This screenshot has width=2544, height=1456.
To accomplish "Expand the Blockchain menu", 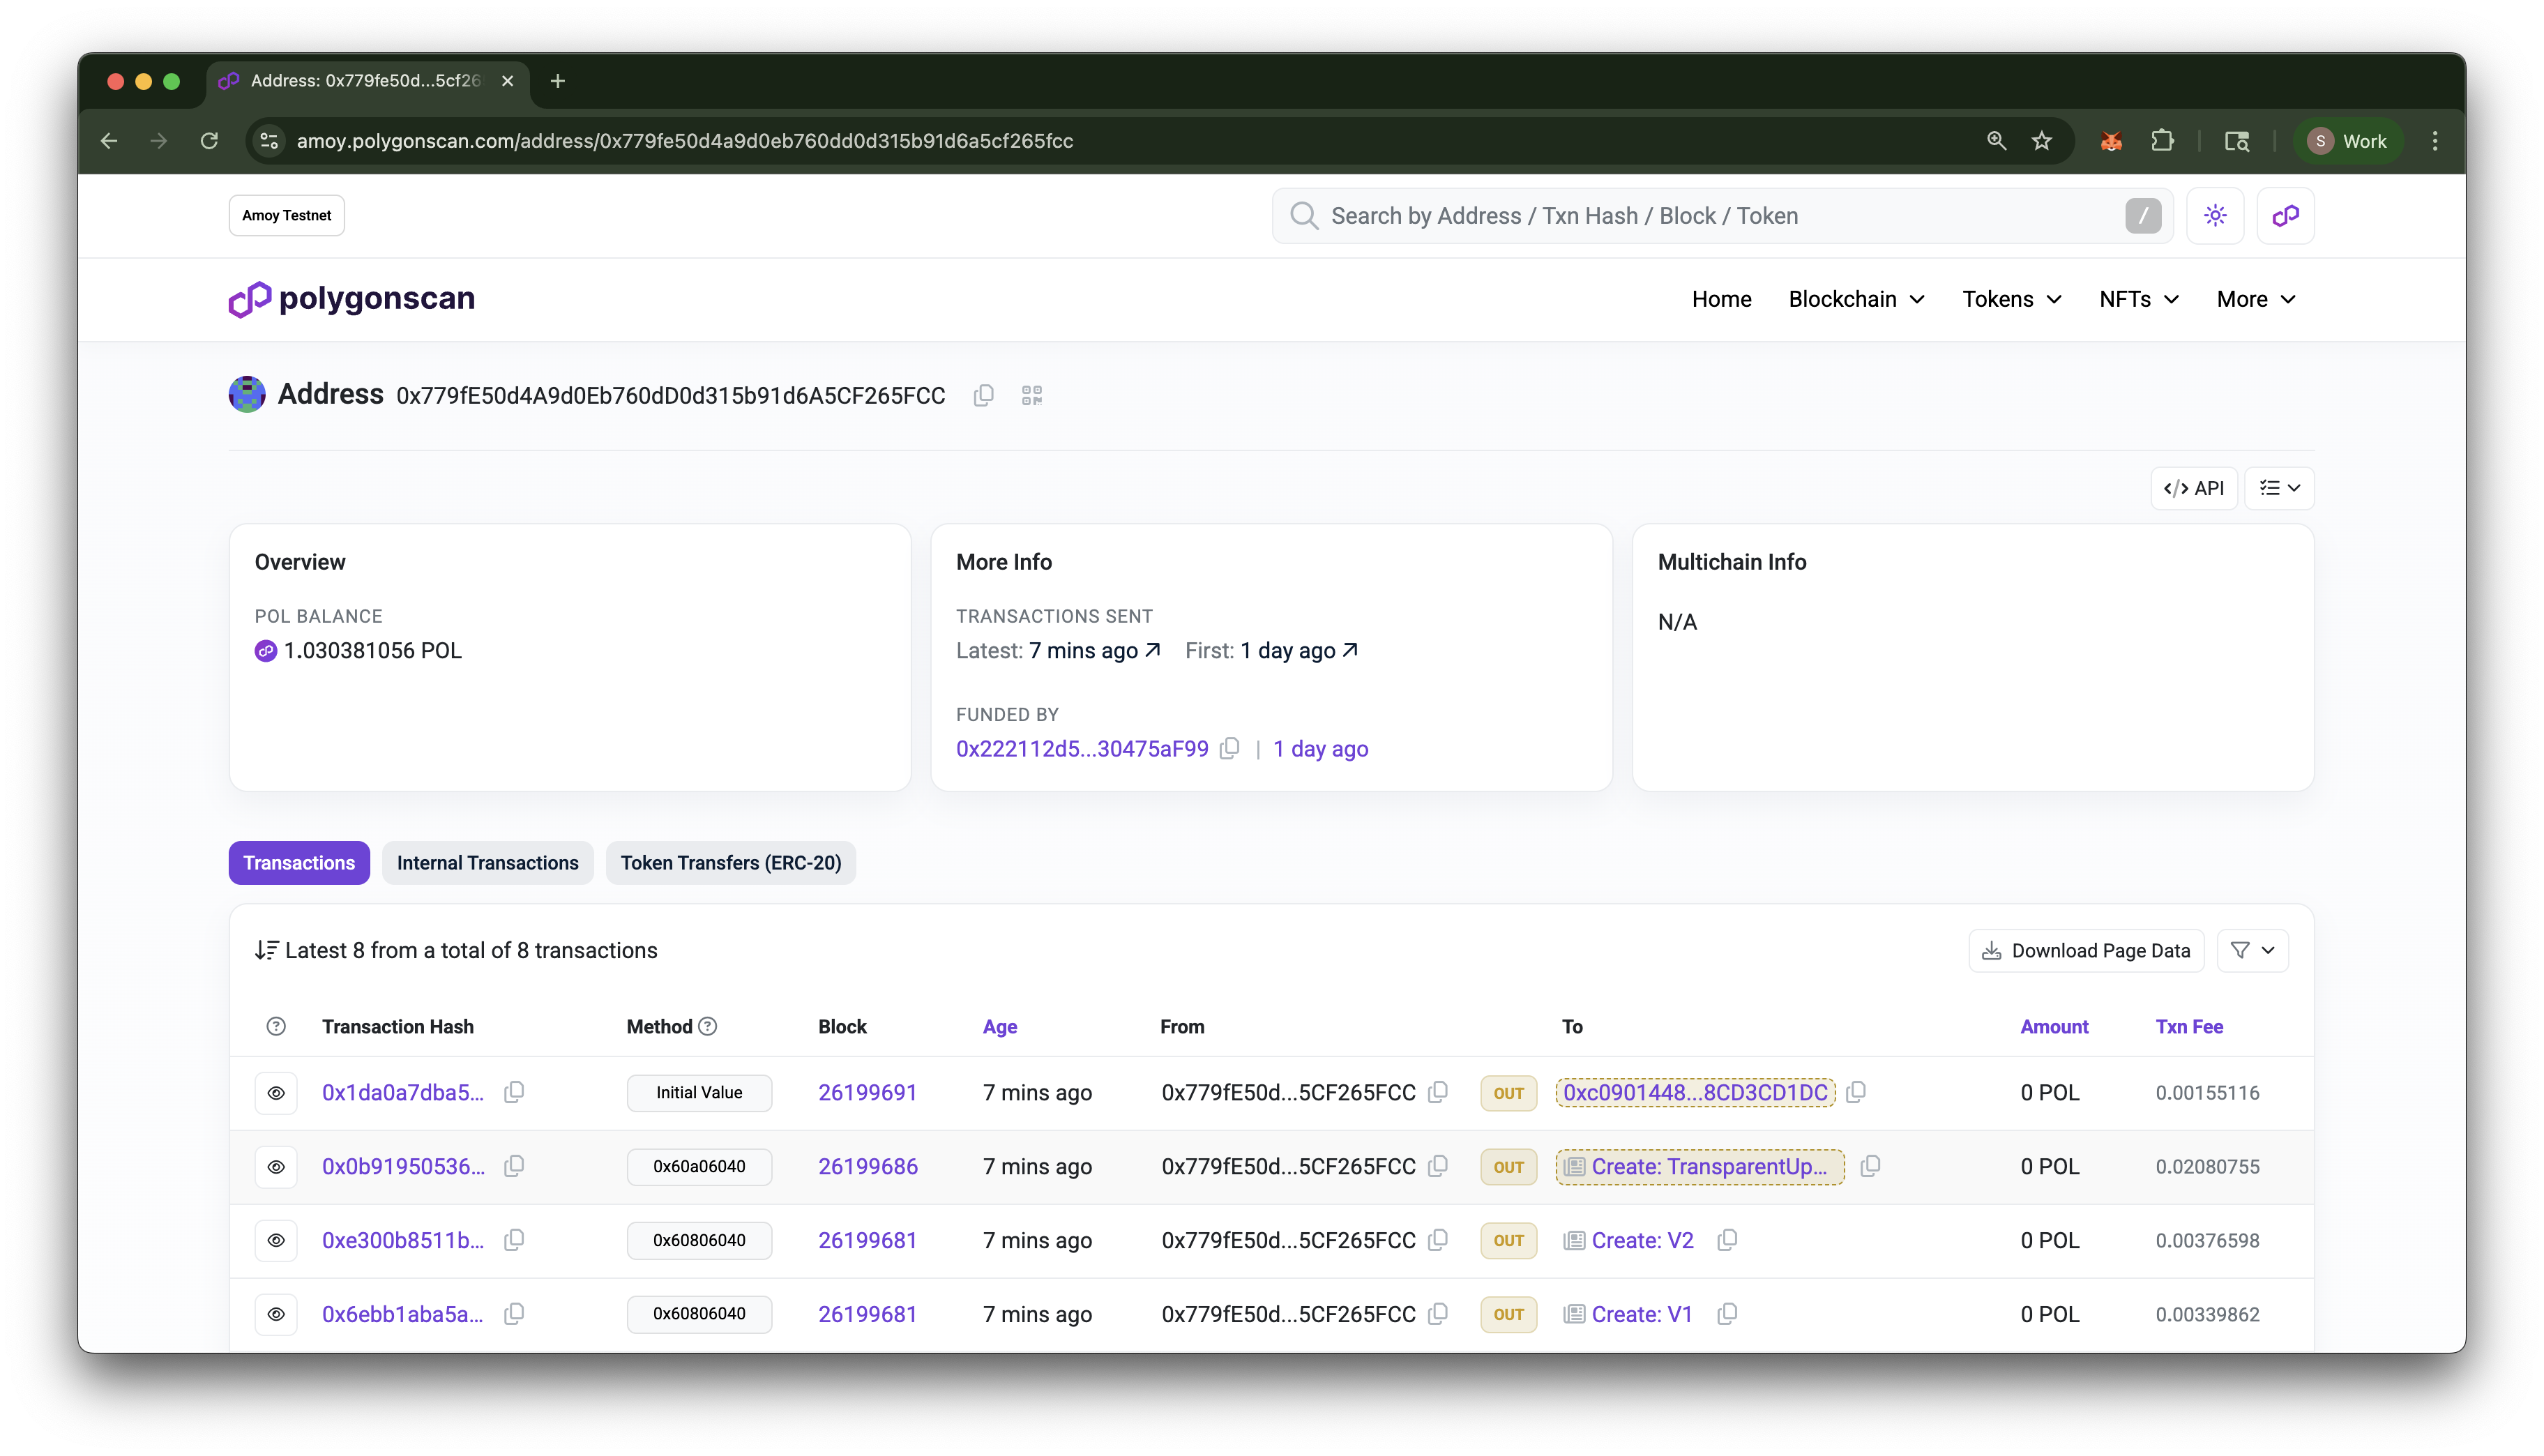I will pyautogui.click(x=1856, y=299).
